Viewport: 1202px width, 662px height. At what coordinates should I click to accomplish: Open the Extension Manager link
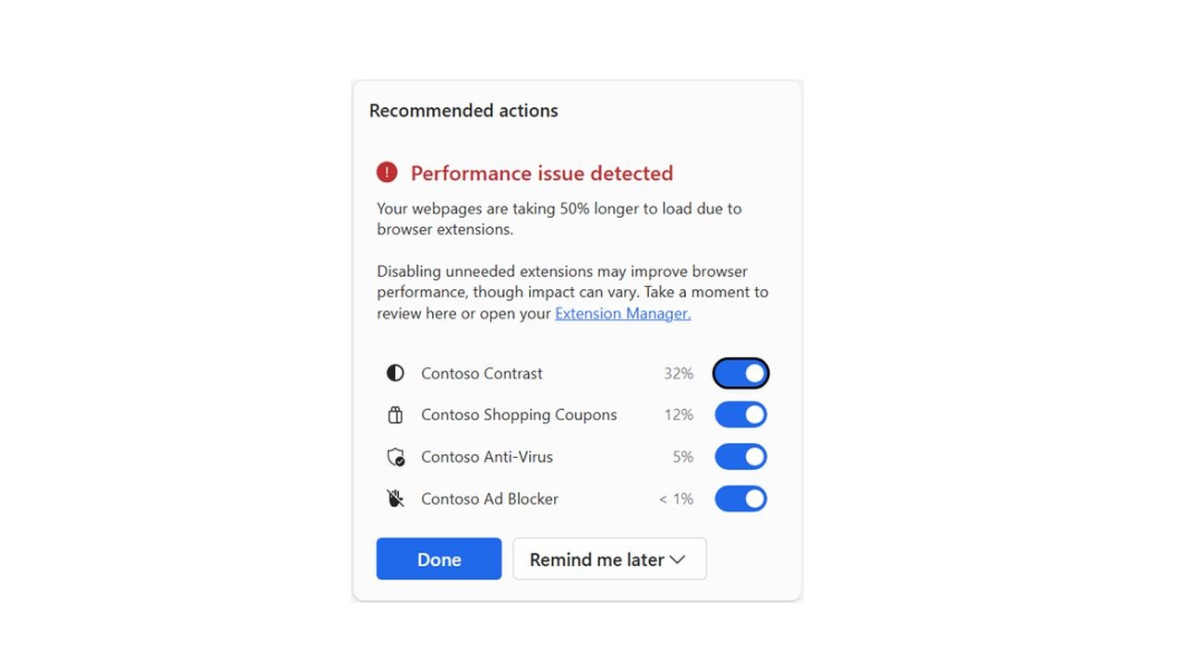point(622,313)
